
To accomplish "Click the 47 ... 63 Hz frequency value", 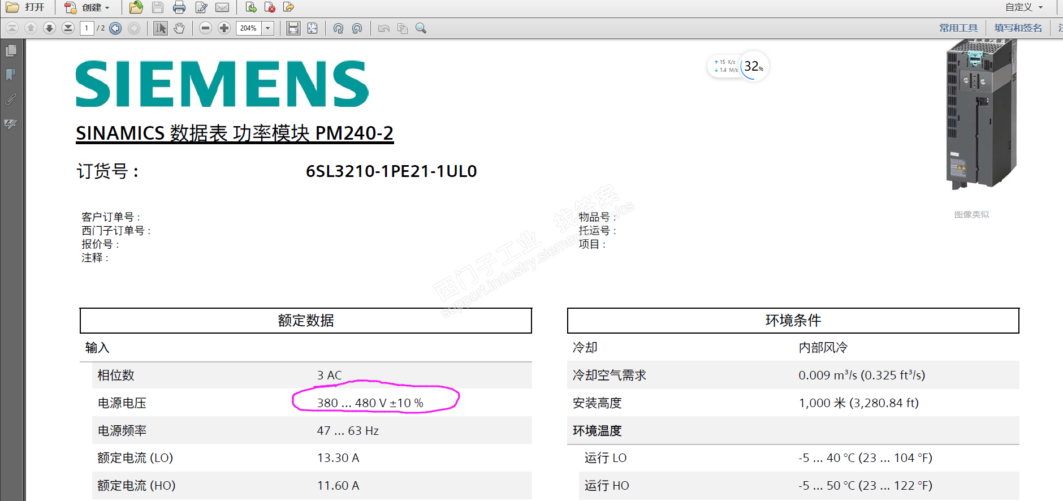I will 348,431.
